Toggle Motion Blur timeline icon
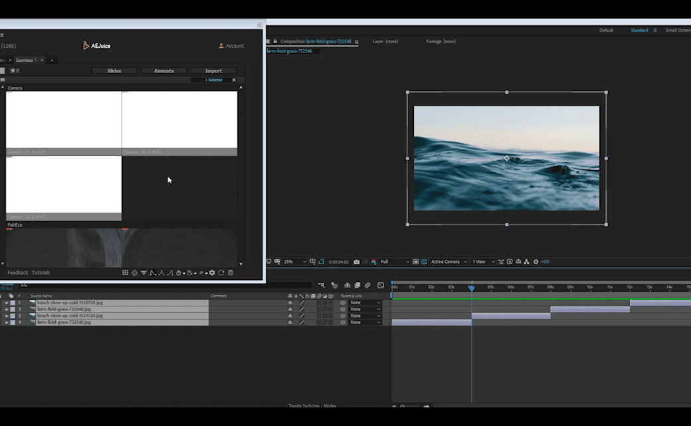 pyautogui.click(x=367, y=285)
